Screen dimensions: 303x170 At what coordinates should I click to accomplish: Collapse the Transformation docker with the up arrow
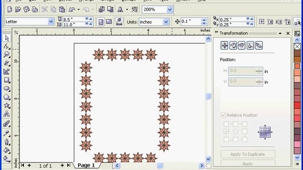tap(280, 34)
